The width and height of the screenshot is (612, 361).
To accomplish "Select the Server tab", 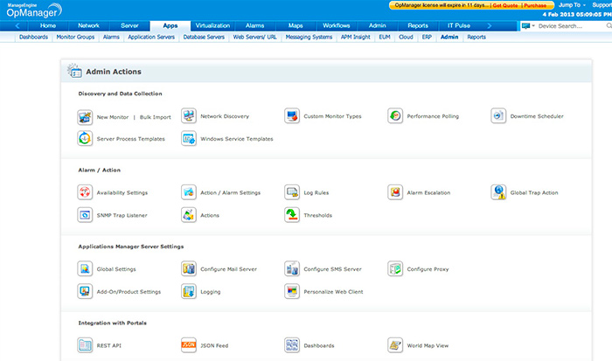I will tap(129, 25).
